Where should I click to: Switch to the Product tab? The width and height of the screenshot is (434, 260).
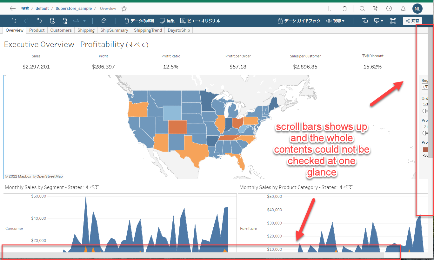click(37, 30)
